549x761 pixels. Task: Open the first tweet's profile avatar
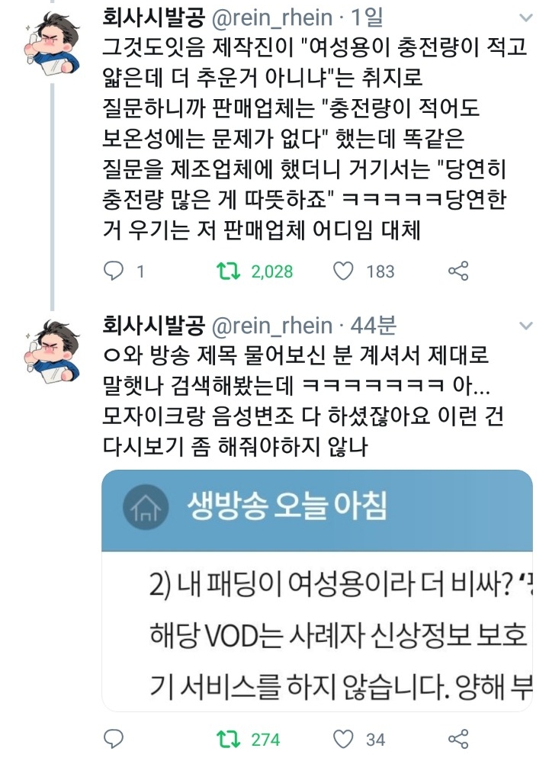click(x=52, y=43)
